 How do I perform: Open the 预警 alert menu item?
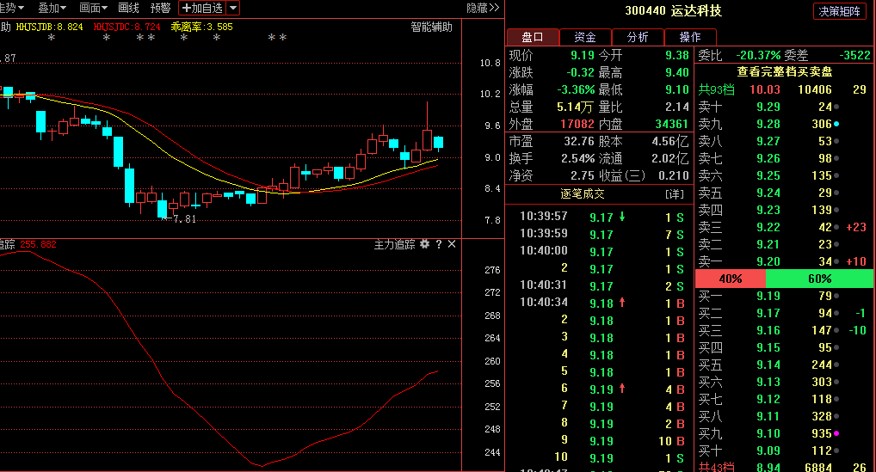tap(160, 8)
